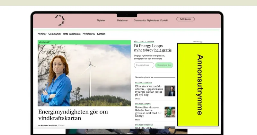This screenshot has width=257, height=135.
Task: Select Kontakt in the white navigation bar
Action: tap(101, 34)
